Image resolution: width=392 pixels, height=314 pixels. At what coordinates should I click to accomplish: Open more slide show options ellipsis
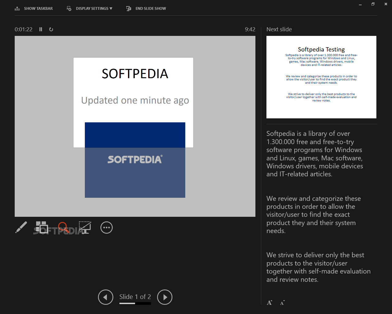[x=107, y=228]
